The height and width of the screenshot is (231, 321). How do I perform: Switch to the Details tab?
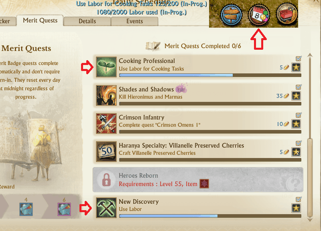pyautogui.click(x=87, y=21)
